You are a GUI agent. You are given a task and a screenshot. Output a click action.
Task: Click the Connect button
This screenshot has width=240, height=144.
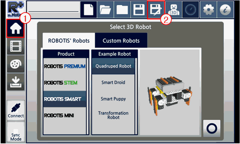tap(16, 110)
